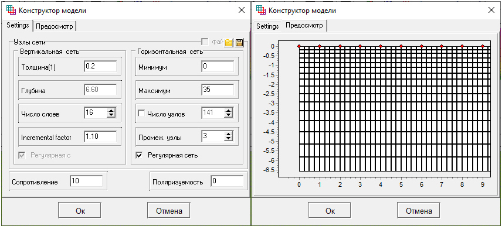Open Settings tab in right dialog
Screen dimensions: 502x226
point(267,26)
